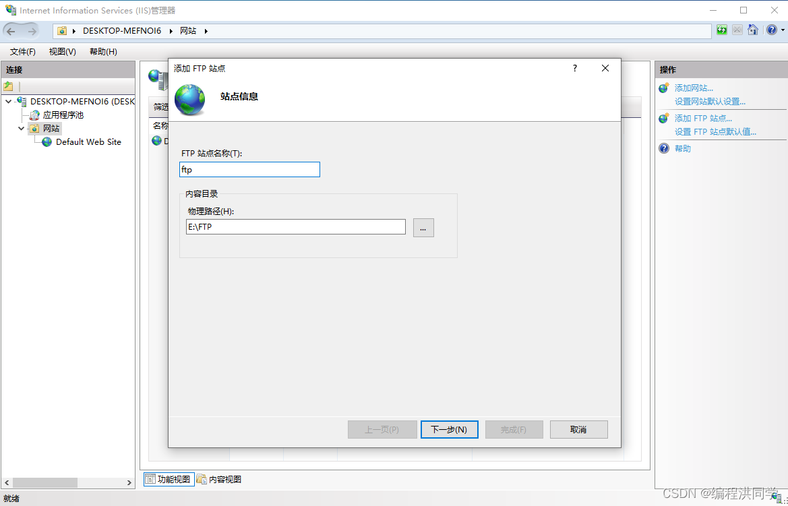
Task: Select the 应用程序池 node
Action: [63, 115]
